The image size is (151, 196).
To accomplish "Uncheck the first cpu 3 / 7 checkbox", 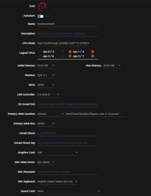I will [x=70, y=56].
